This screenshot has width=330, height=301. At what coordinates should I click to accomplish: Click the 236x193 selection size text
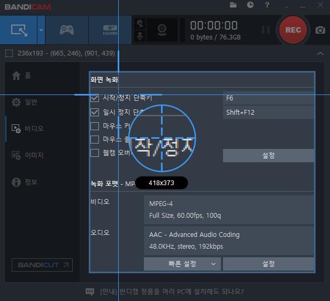click(x=66, y=53)
